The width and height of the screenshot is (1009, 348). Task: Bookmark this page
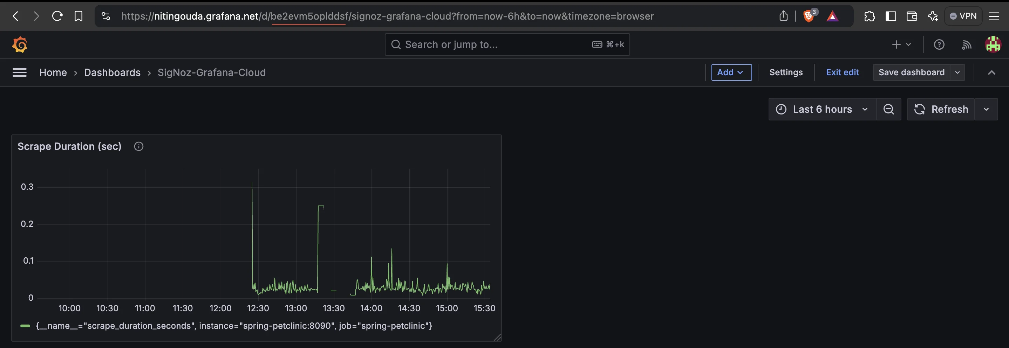pos(79,16)
